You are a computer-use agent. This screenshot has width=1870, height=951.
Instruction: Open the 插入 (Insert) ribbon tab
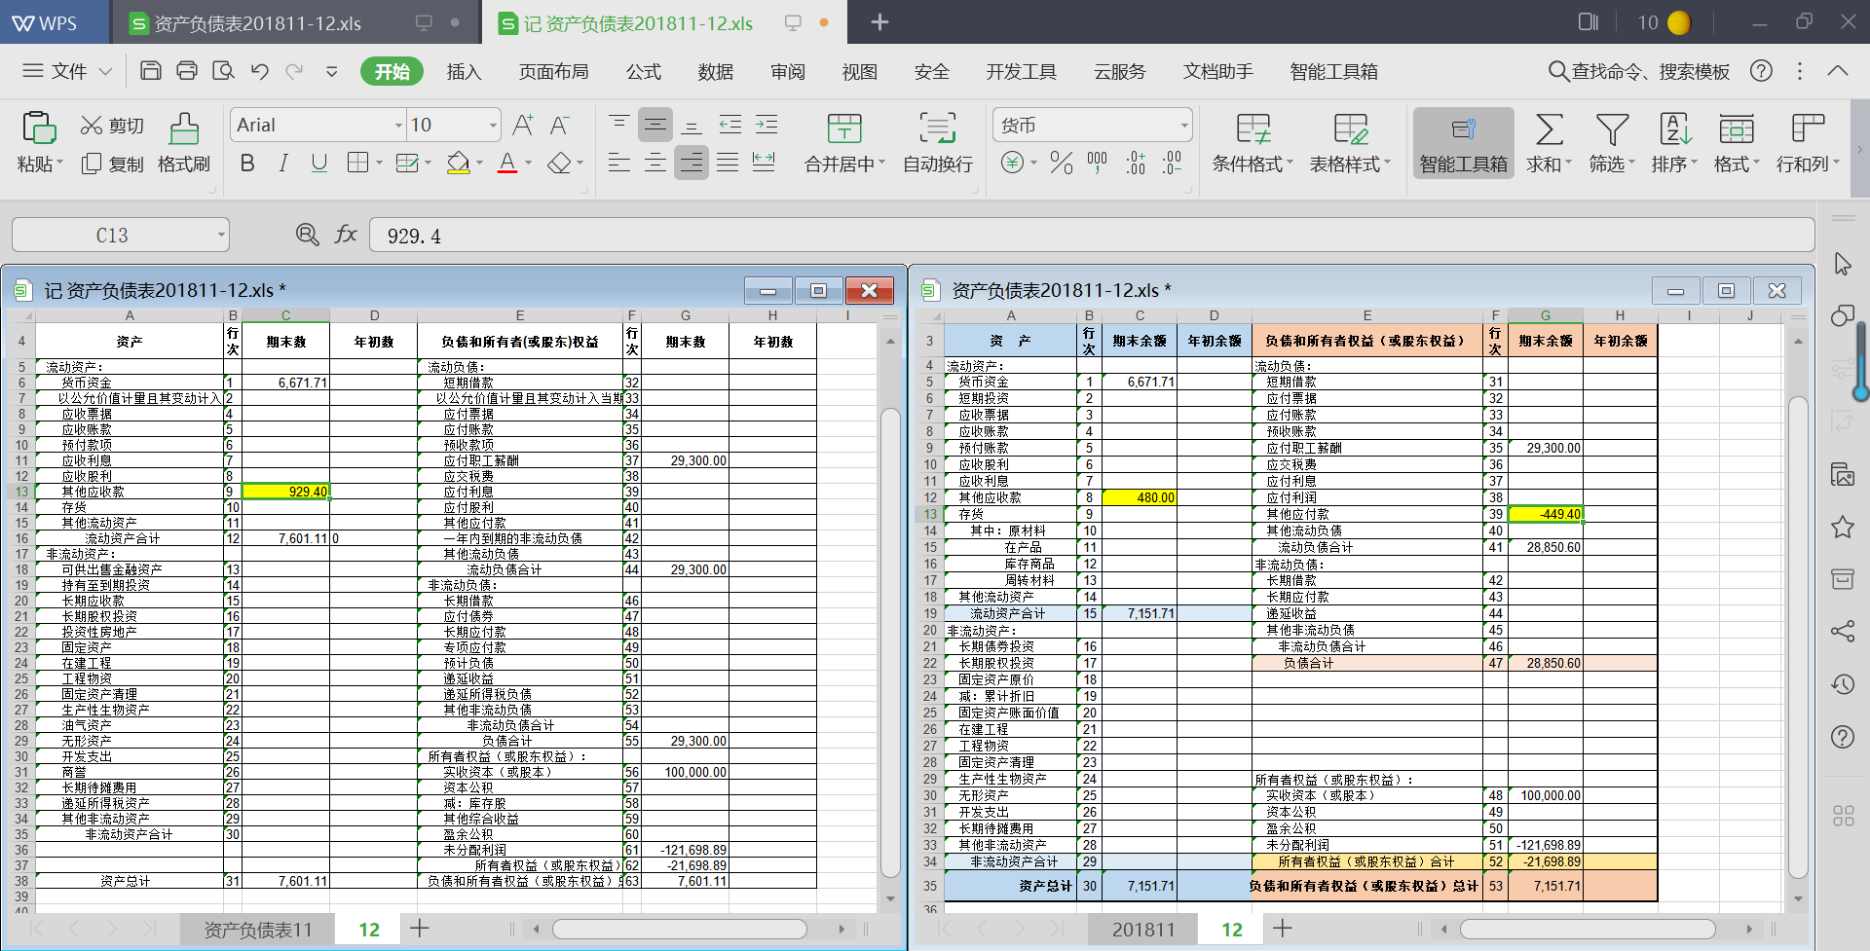[x=464, y=72]
